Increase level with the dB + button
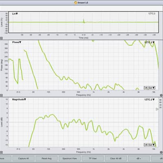The width and height of the screenshot is (163, 163). [x=139, y=159]
